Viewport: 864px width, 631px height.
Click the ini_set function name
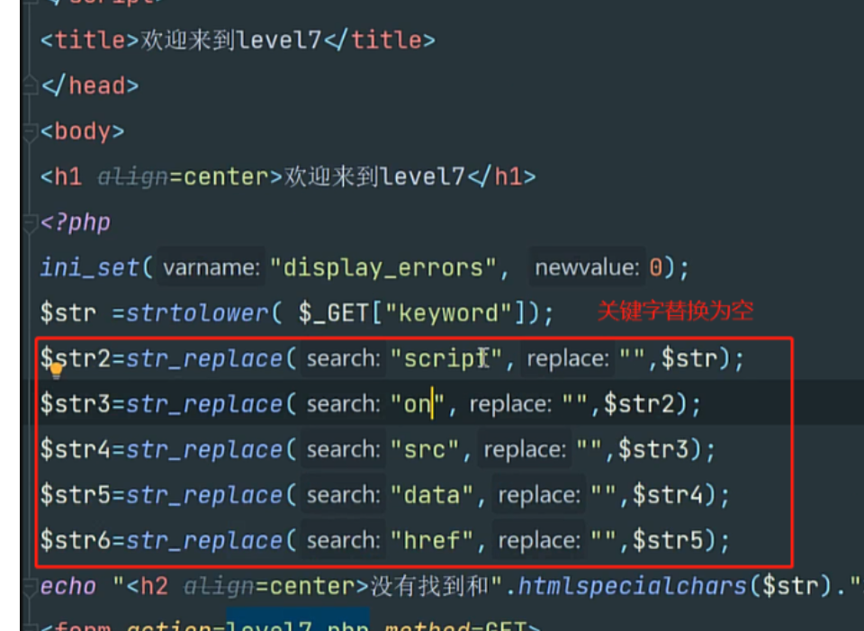click(x=89, y=268)
